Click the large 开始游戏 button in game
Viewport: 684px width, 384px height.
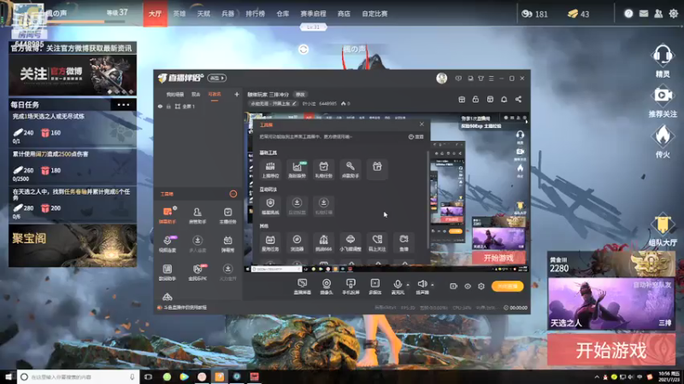pos(611,350)
